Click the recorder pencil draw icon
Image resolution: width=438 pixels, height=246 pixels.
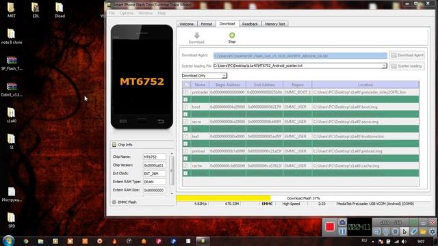(x=414, y=232)
